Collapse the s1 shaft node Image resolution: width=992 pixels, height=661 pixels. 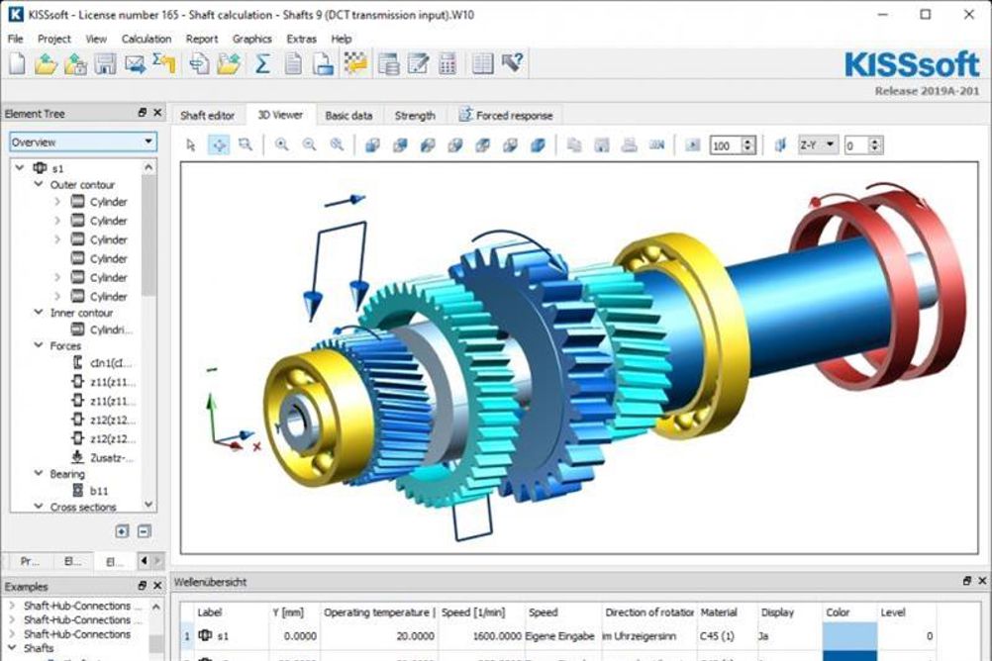click(20, 167)
